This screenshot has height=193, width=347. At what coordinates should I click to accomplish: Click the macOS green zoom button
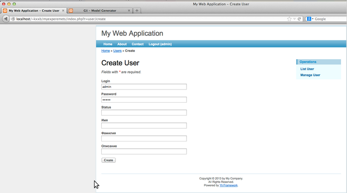(14, 4)
